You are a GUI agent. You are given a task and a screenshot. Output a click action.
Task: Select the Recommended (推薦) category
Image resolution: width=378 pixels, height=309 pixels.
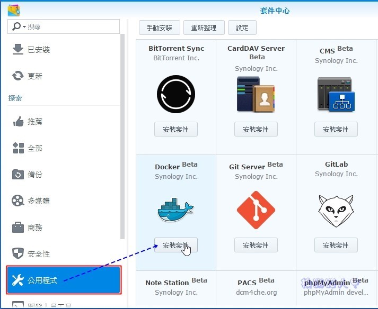point(34,122)
